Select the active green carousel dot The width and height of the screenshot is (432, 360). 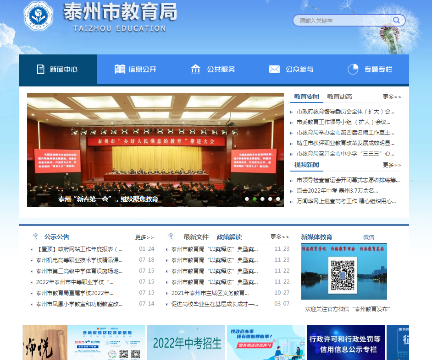click(255, 199)
